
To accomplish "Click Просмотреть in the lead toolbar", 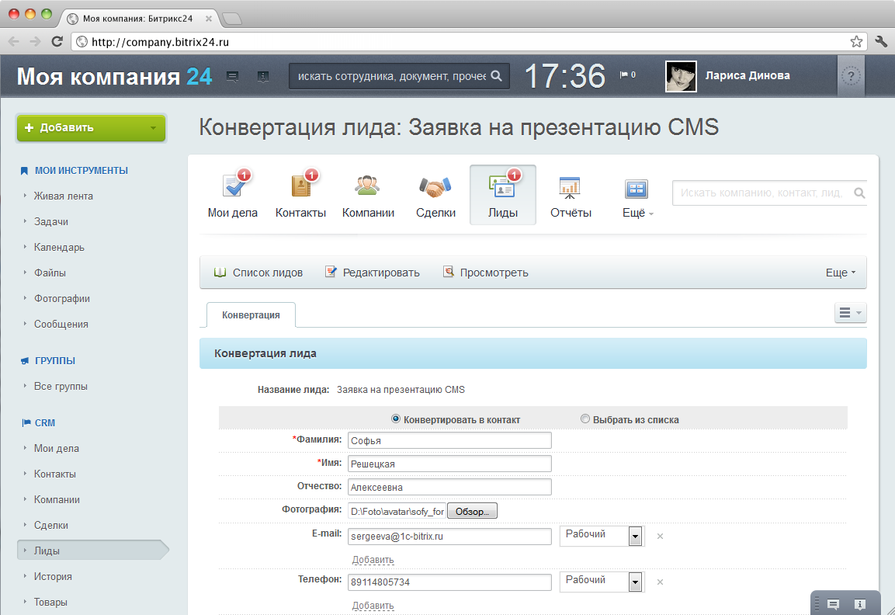I will 486,273.
